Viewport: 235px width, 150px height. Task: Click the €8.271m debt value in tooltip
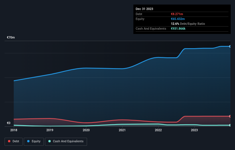click(177, 14)
